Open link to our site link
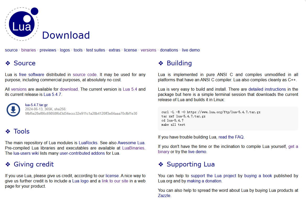The height and width of the screenshot is (202, 306). [x=115, y=181]
